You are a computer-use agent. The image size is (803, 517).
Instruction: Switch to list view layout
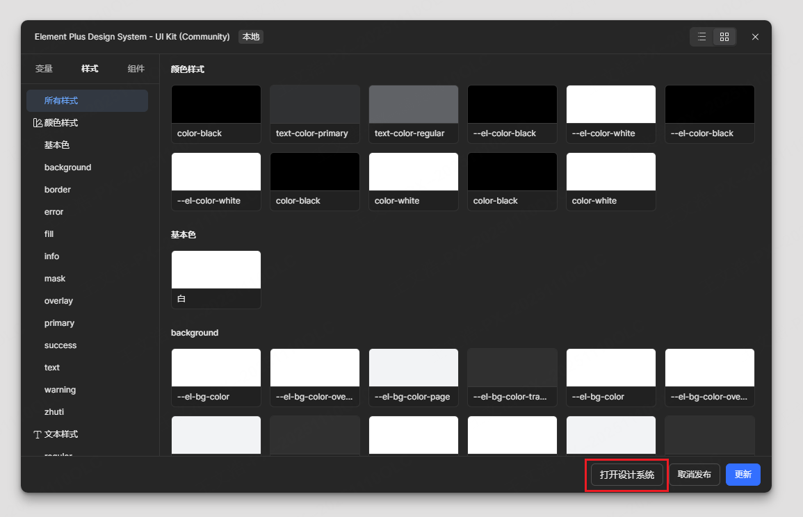(701, 37)
